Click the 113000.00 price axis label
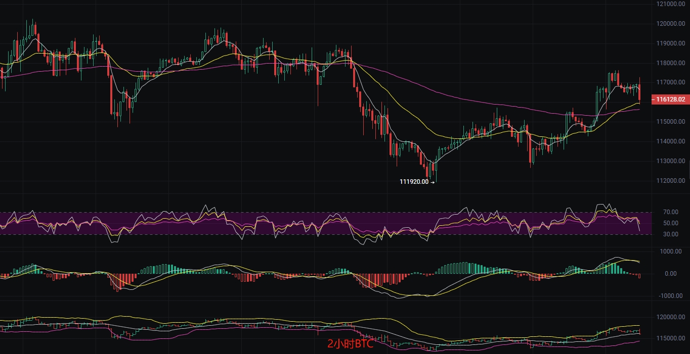Viewport: 690px width, 354px height. [670, 161]
